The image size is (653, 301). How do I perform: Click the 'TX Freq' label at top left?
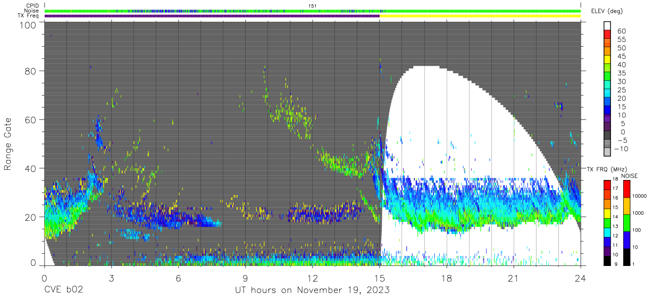point(28,16)
